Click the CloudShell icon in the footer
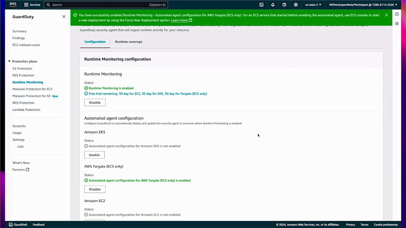The width and height of the screenshot is (406, 228). pos(11,225)
